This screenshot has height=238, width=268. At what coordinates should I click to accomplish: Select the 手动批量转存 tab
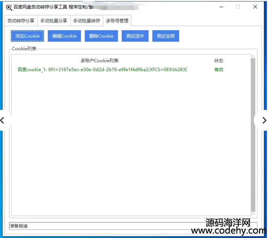click(86, 21)
